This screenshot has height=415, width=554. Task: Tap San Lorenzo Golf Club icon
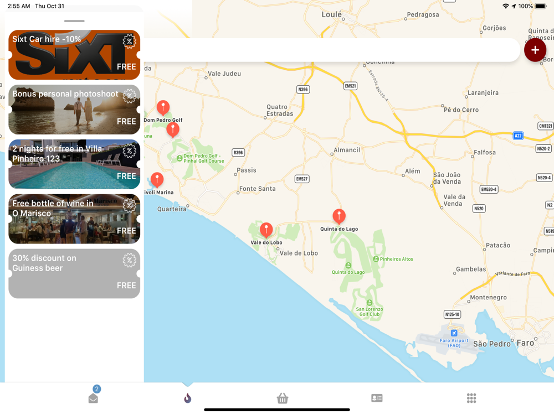point(369,303)
